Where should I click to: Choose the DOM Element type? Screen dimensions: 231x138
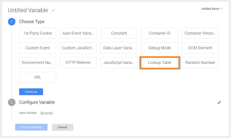tap(200, 48)
